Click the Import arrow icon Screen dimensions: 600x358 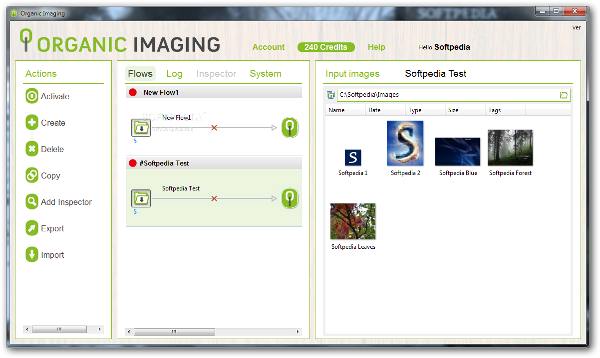[x=32, y=255]
